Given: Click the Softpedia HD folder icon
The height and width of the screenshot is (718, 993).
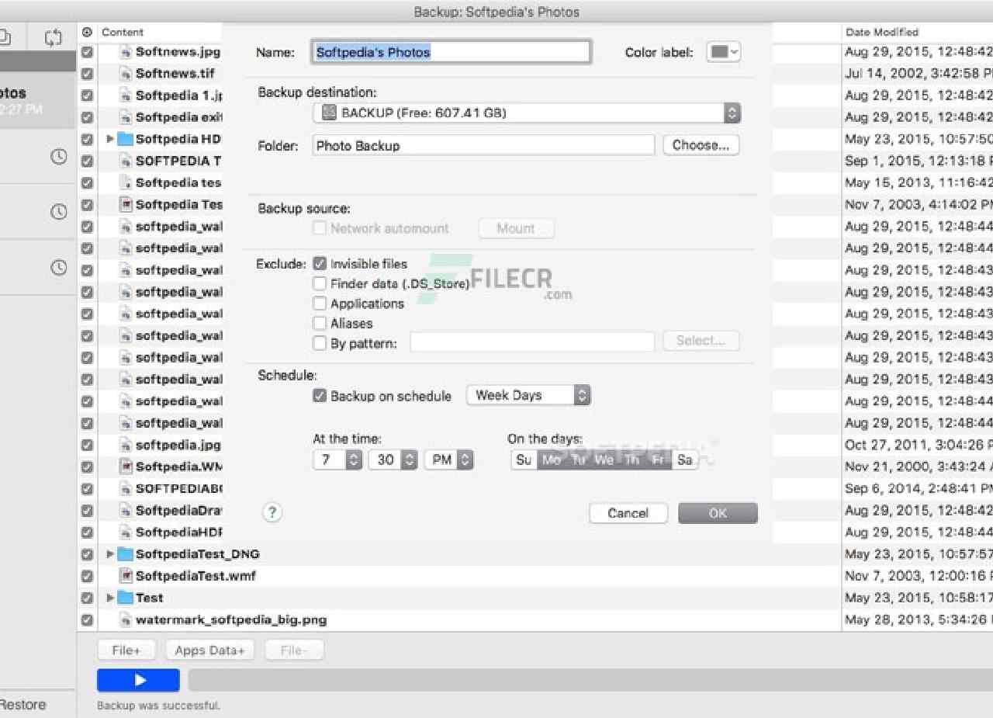Looking at the screenshot, I should point(125,140).
